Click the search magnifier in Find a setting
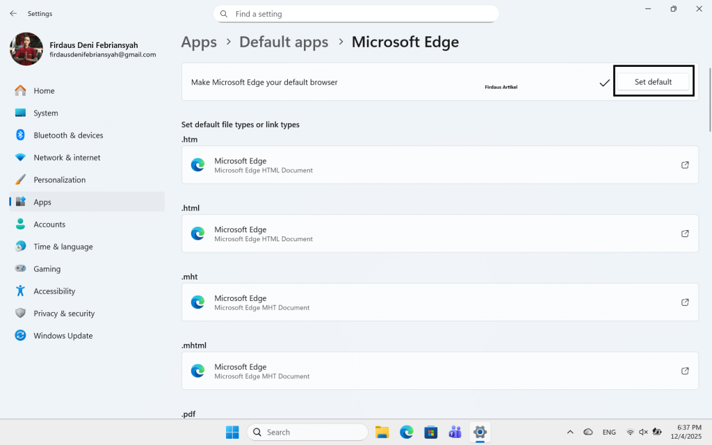 click(x=224, y=14)
